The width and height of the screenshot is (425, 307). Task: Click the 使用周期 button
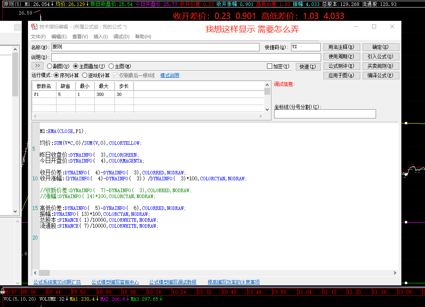tap(342, 56)
